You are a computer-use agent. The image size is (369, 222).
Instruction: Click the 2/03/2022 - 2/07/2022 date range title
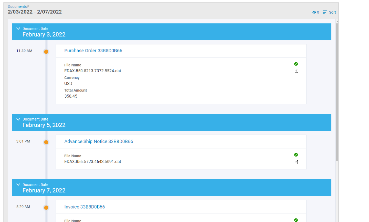(35, 12)
